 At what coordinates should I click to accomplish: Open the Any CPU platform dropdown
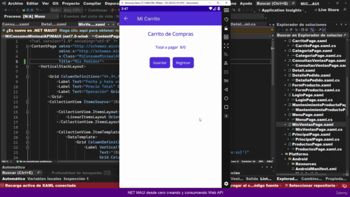[73, 10]
